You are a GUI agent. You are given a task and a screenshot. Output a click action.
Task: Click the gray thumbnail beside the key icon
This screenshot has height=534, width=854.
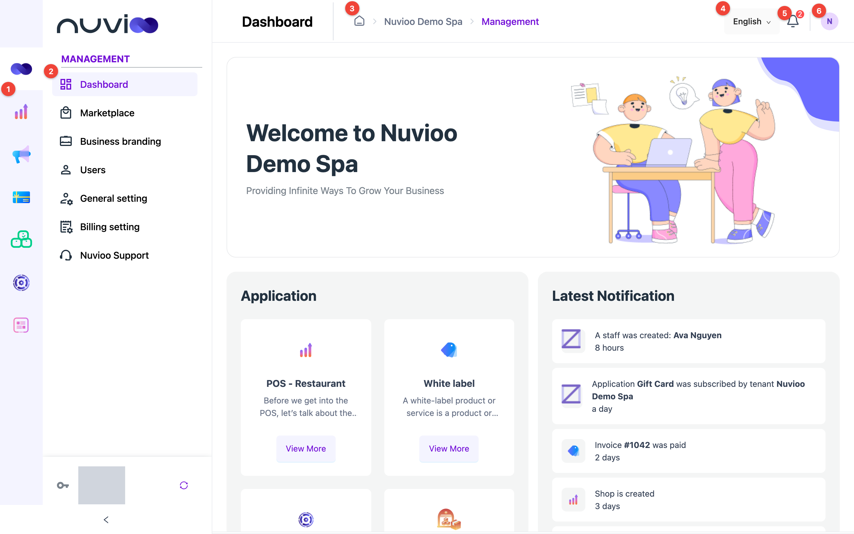tap(102, 485)
